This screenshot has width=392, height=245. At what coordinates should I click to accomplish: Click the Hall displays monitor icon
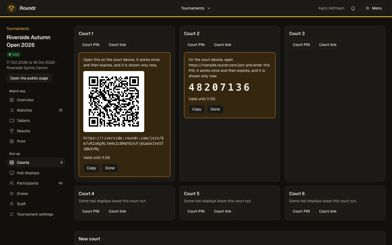12,173
